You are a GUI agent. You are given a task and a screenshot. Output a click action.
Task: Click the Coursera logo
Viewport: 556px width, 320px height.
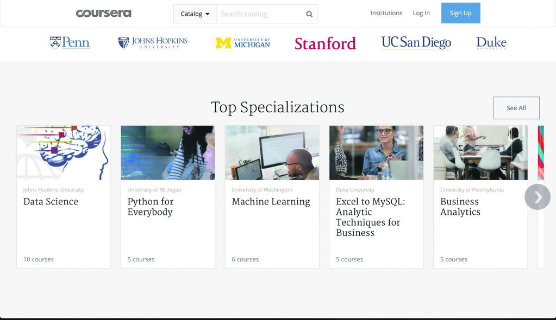point(103,13)
